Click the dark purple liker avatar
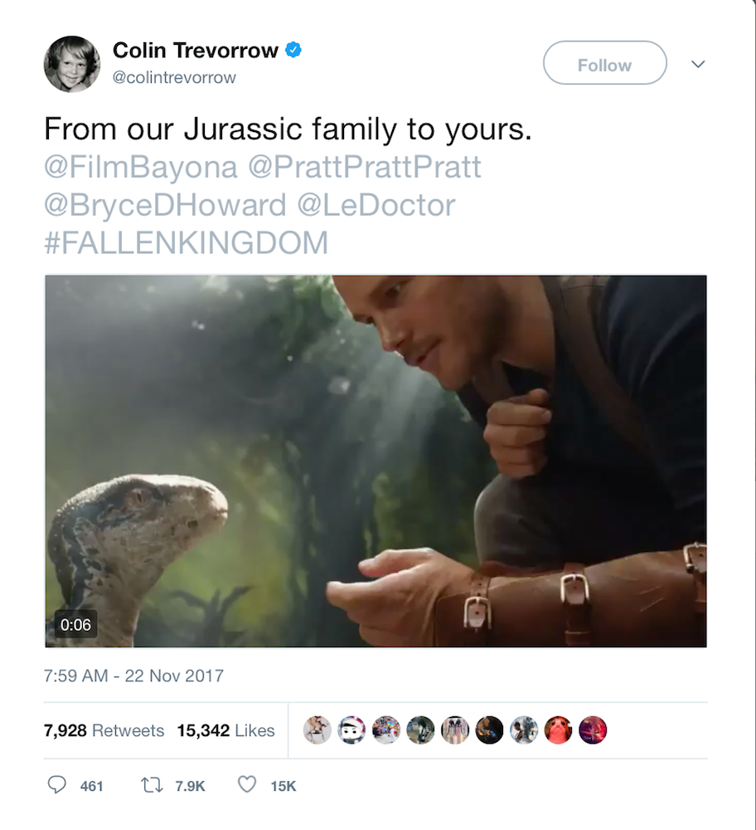The width and height of the screenshot is (756, 830). [593, 730]
